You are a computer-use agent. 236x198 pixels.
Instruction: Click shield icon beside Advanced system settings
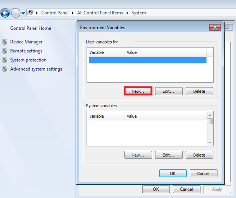pos(4,69)
